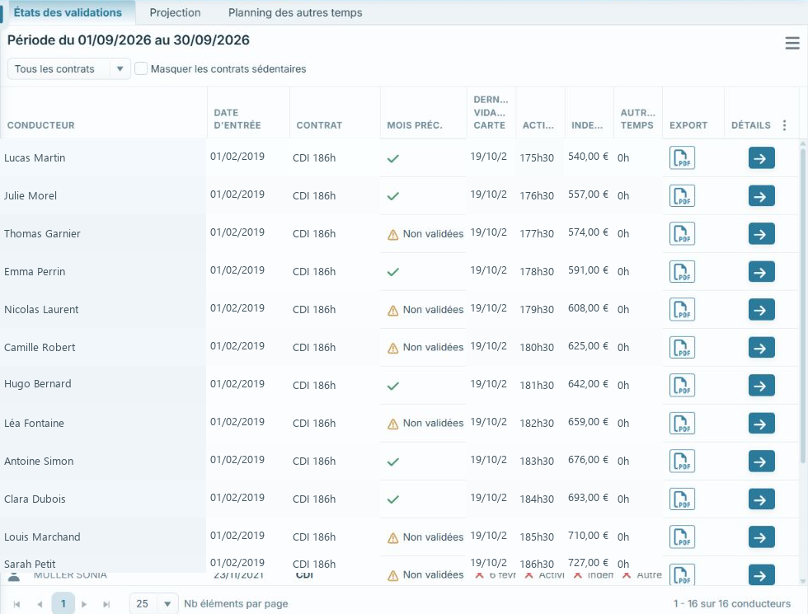Export PDF for Nicolas Laurent
Screen dimensions: 808x614
[x=682, y=310]
